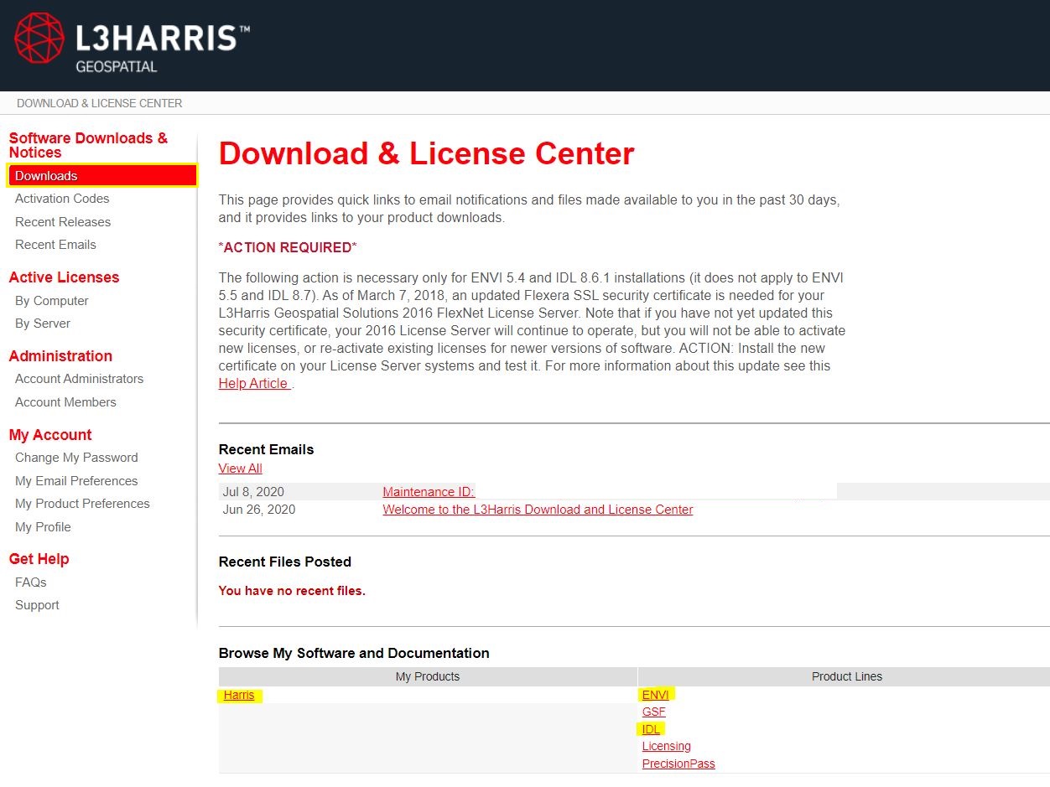
Task: Open Account Administrators page
Action: tap(79, 379)
